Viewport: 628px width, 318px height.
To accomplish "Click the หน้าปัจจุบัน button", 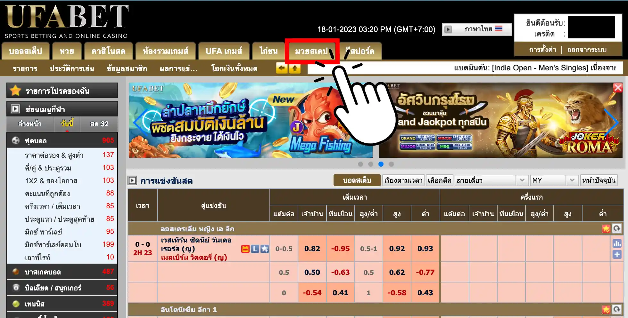I will [599, 180].
